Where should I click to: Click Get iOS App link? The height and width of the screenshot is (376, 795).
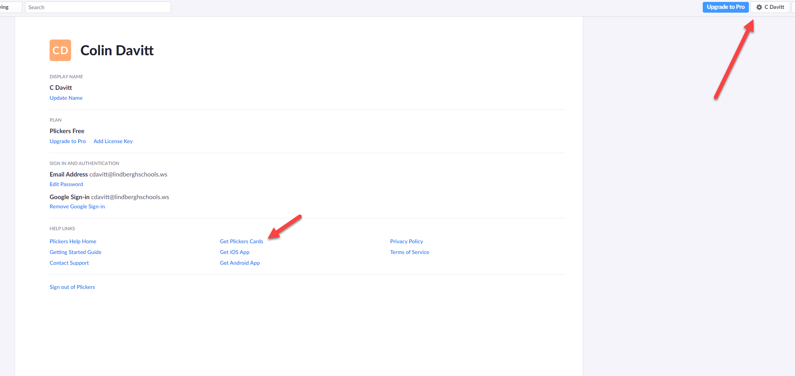235,252
